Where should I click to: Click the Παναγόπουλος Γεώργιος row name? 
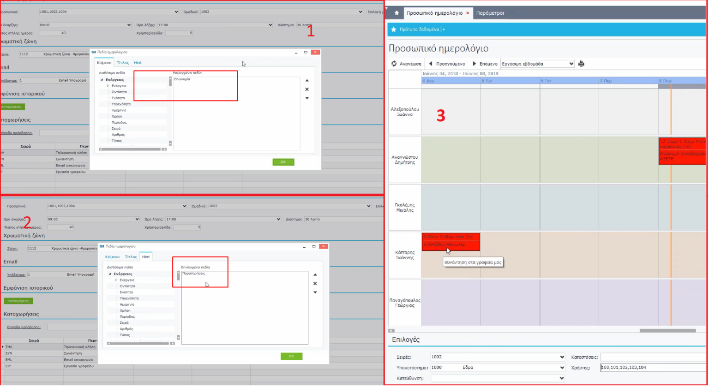[405, 303]
